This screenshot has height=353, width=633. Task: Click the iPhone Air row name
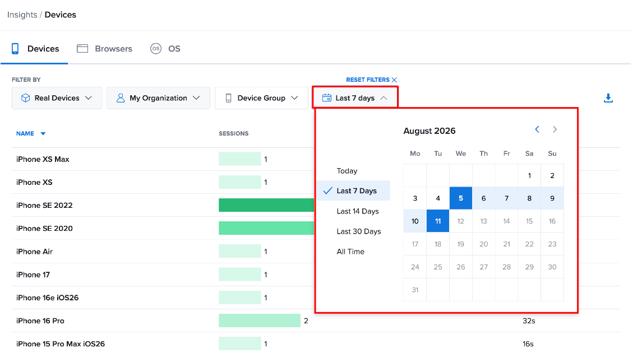(34, 252)
